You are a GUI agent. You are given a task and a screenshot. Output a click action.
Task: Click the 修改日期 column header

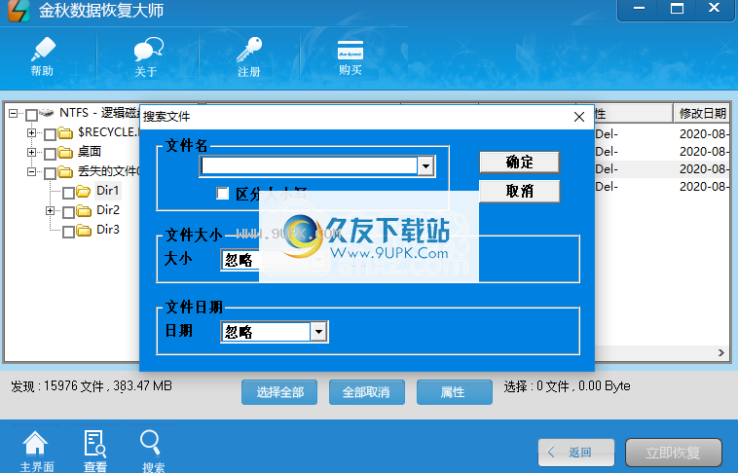click(702, 114)
